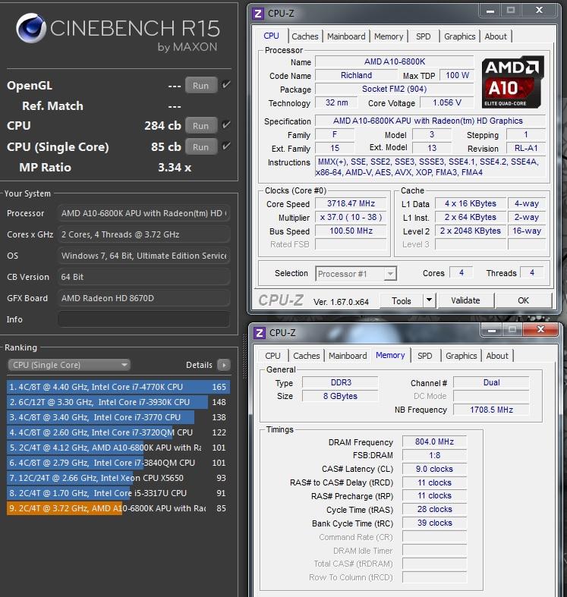Click the AMD A10 processor logo

point(512,82)
